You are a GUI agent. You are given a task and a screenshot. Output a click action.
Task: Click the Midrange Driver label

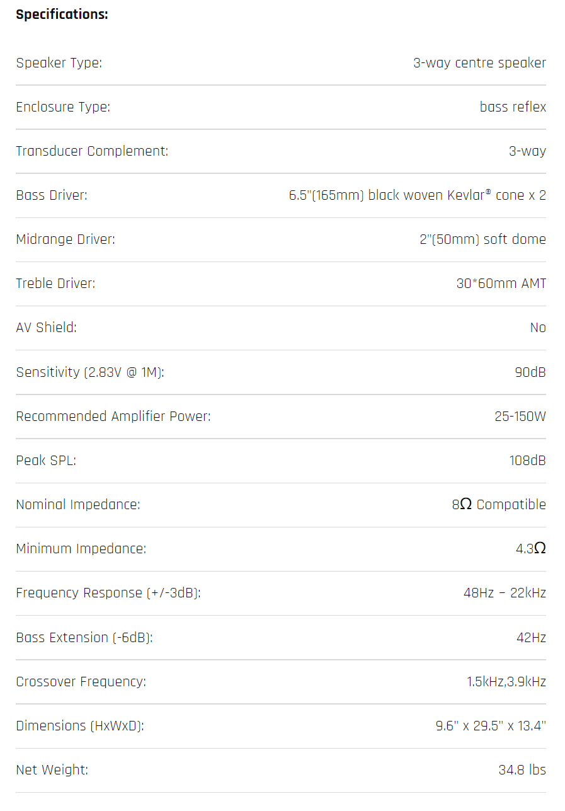tap(66, 239)
